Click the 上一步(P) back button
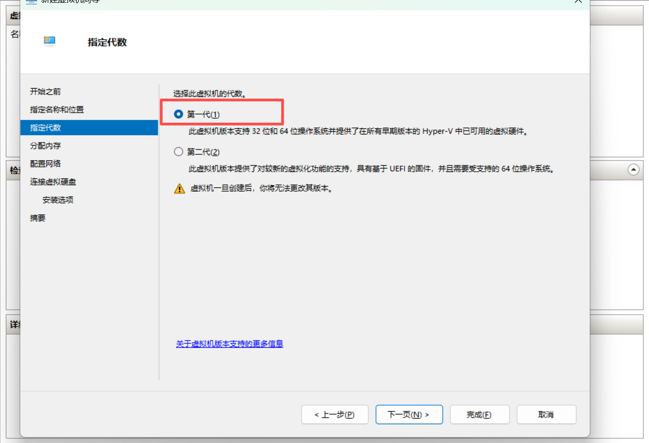 click(x=334, y=415)
